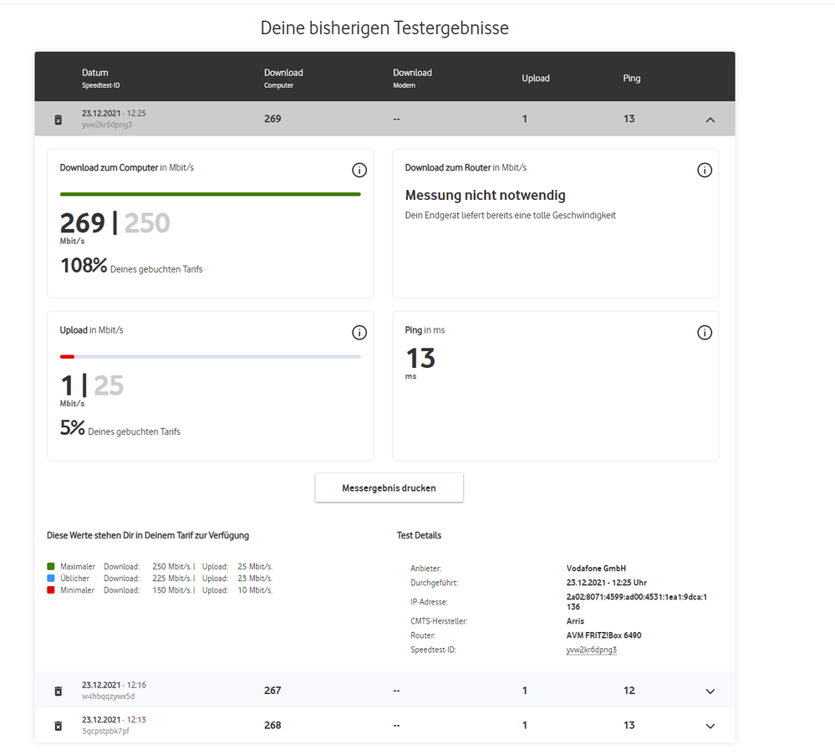The image size is (835, 755).
Task: Collapse the 12:25 test result row
Action: point(710,120)
